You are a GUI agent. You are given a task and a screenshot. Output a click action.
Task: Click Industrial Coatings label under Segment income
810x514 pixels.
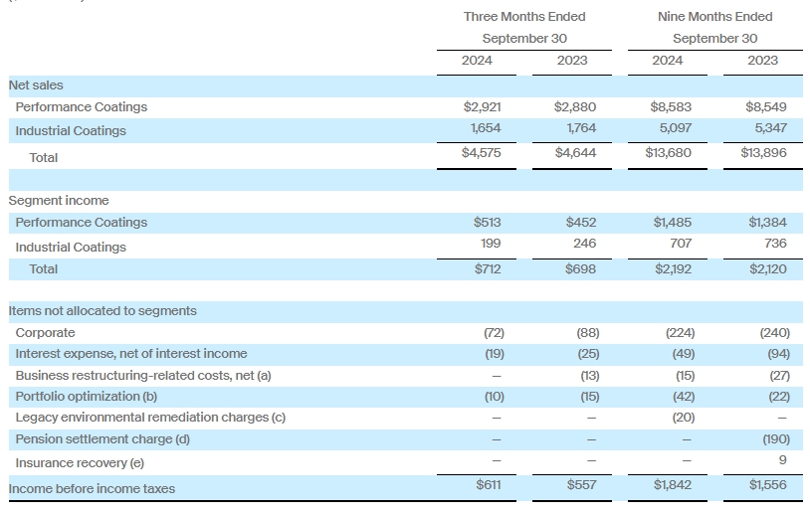[x=71, y=248]
